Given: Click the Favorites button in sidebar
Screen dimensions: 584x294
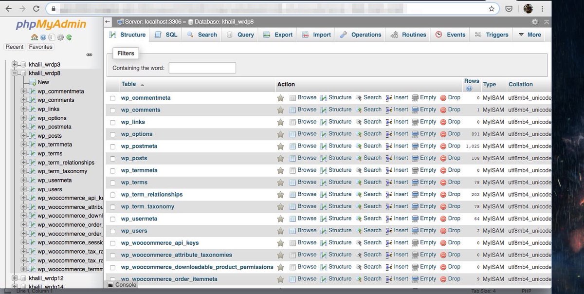Looking at the screenshot, I should point(40,47).
